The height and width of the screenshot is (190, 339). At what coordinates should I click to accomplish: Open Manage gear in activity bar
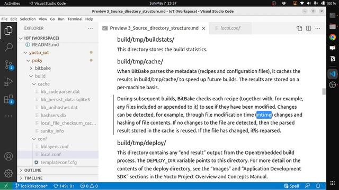point(8,173)
